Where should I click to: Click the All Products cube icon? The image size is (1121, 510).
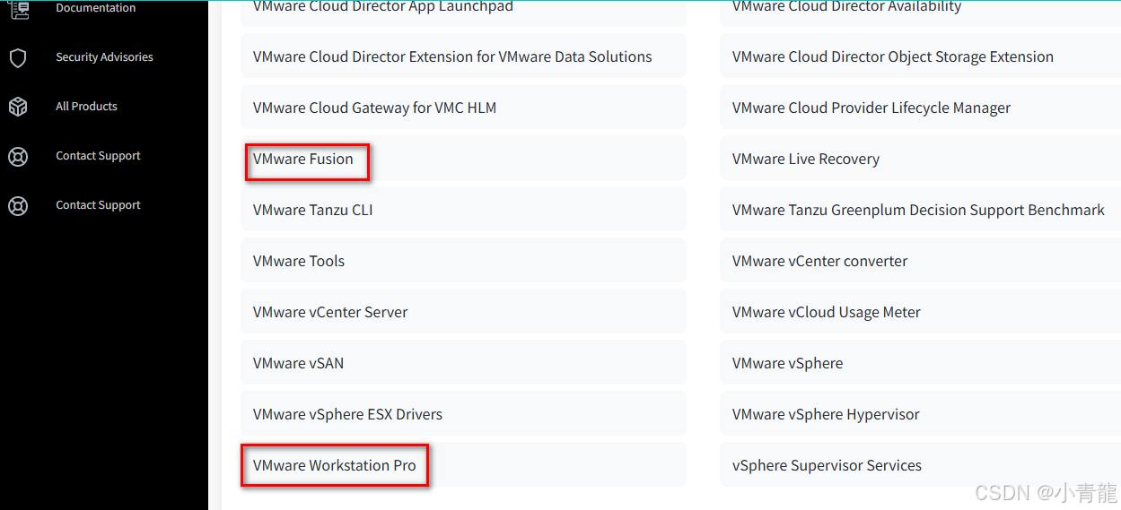(18, 108)
